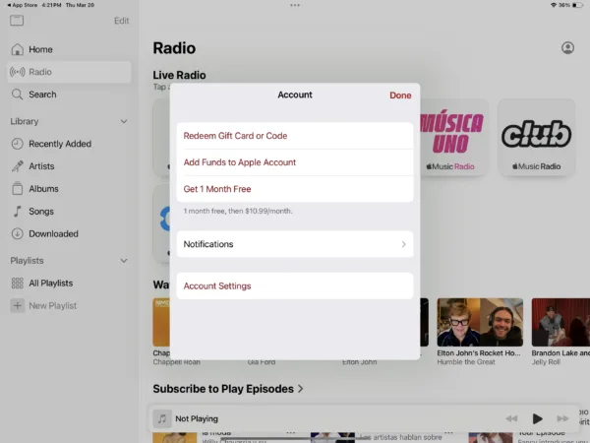Image resolution: width=590 pixels, height=443 pixels.
Task: Create a New Playlist
Action: (69, 305)
